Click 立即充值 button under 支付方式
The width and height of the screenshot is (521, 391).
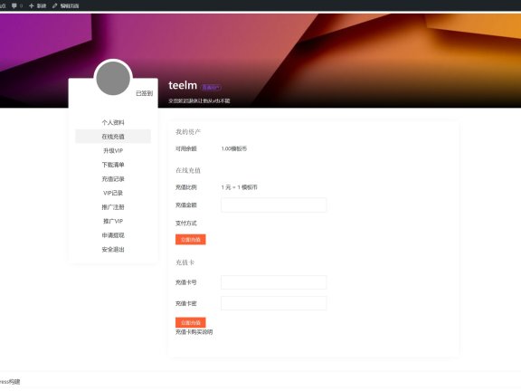[190, 239]
